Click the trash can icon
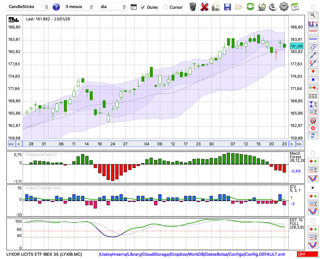Image resolution: width=323 pixels, height=259 pixels. coord(193,7)
